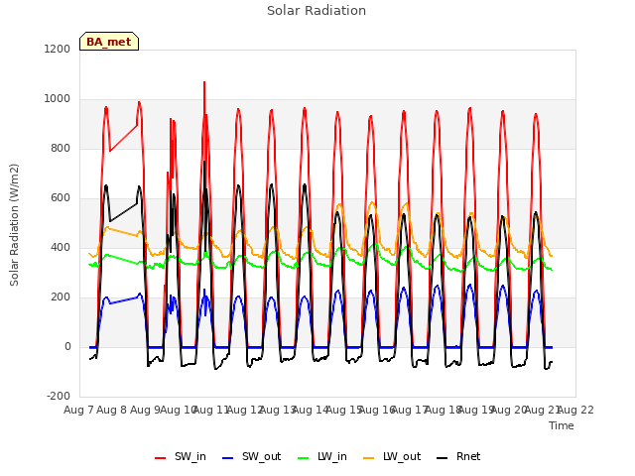
Task: Click the Solar Radiation chart title
Action: click(x=317, y=11)
